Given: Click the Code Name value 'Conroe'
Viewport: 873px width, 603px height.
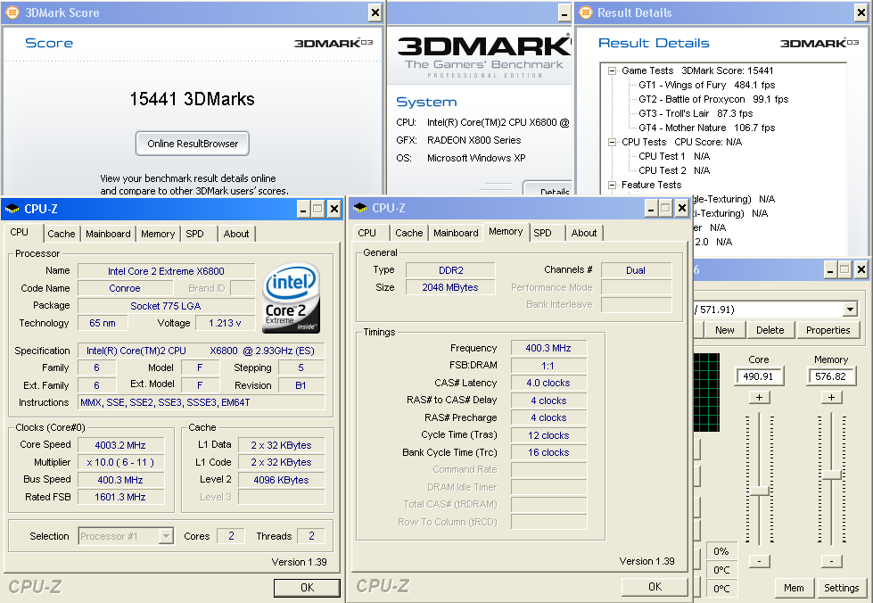Looking at the screenshot, I should [125, 288].
